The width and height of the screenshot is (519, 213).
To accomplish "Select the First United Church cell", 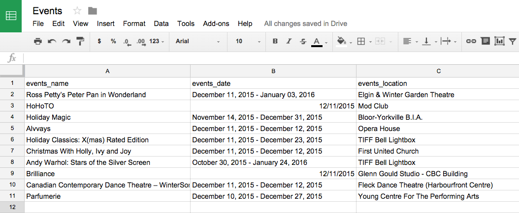I will coord(438,151).
